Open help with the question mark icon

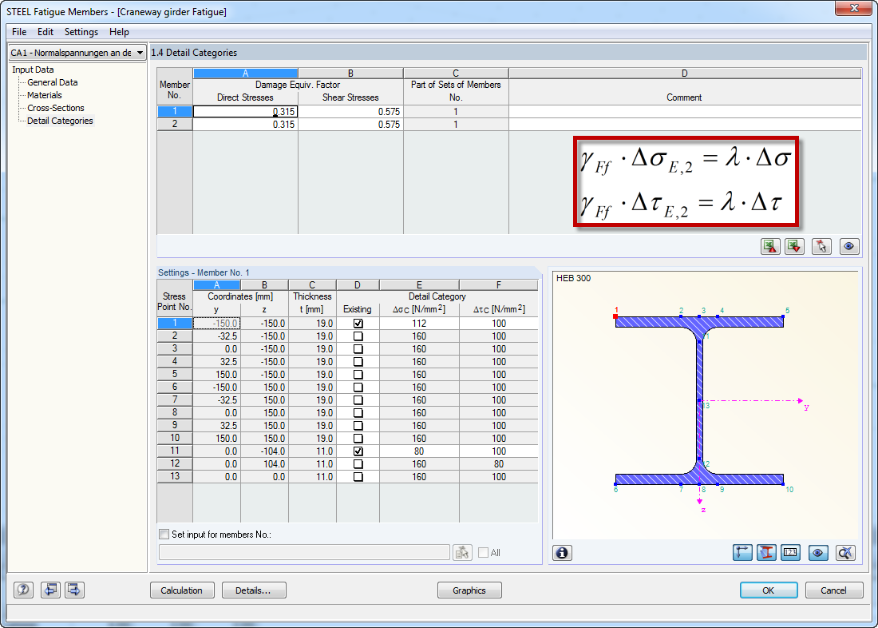click(23, 590)
